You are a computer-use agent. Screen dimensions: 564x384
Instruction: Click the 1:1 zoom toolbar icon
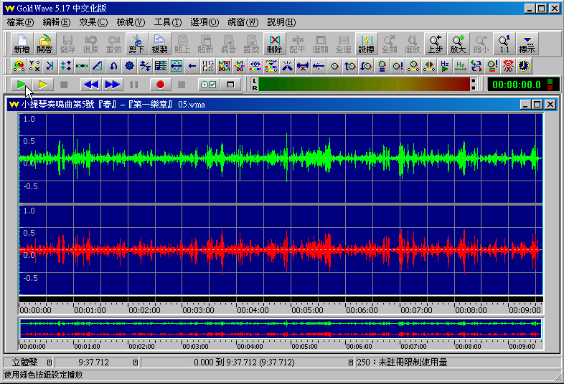[x=504, y=44]
